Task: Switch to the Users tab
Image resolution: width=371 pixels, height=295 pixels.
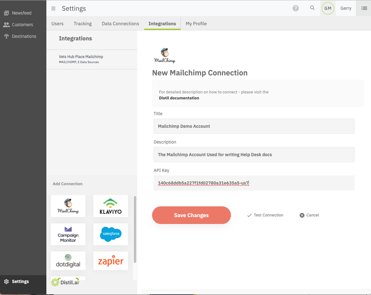Action: (x=57, y=24)
